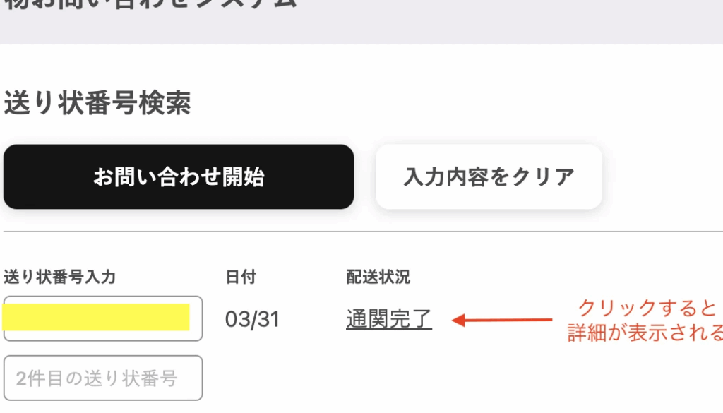Image resolution: width=723 pixels, height=413 pixels.
Task: Click blank space right of 入力内容をクリア
Action: [x=664, y=177]
